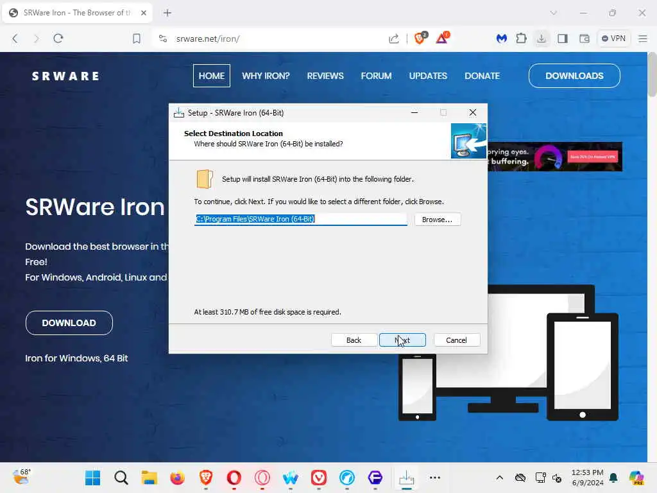Switch to the setup installer taskbar icon
657x493 pixels.
406,478
